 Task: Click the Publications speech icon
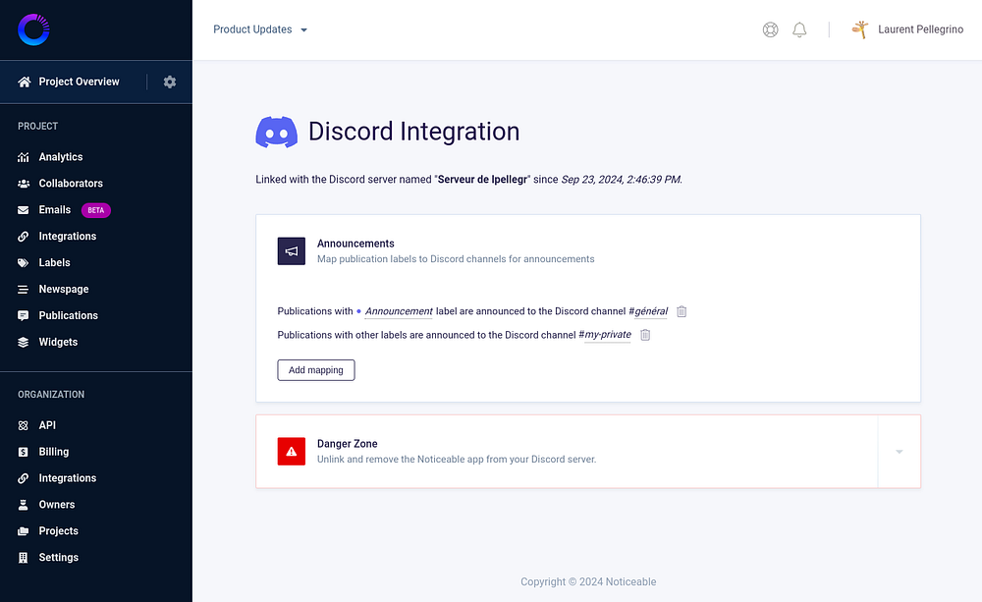(24, 315)
